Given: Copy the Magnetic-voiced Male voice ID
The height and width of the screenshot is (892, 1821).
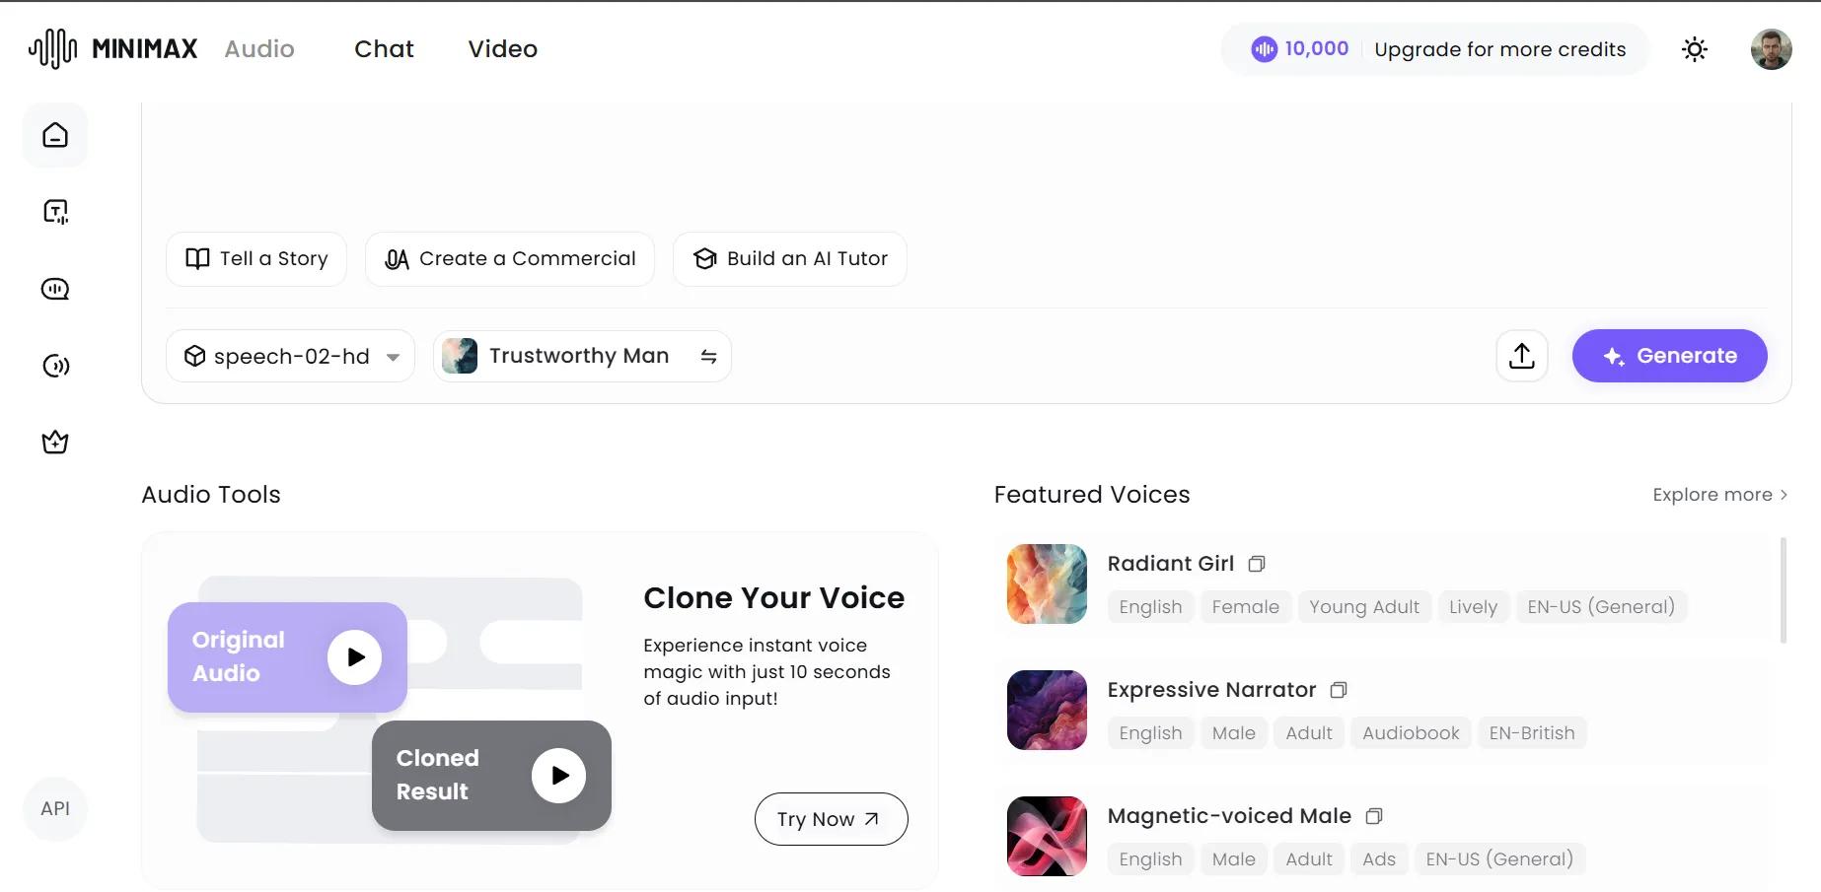Looking at the screenshot, I should 1374,816.
